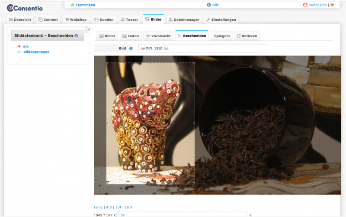Switch to the Webshop main tab
Viewport: 346px width, 217px height.
point(75,19)
